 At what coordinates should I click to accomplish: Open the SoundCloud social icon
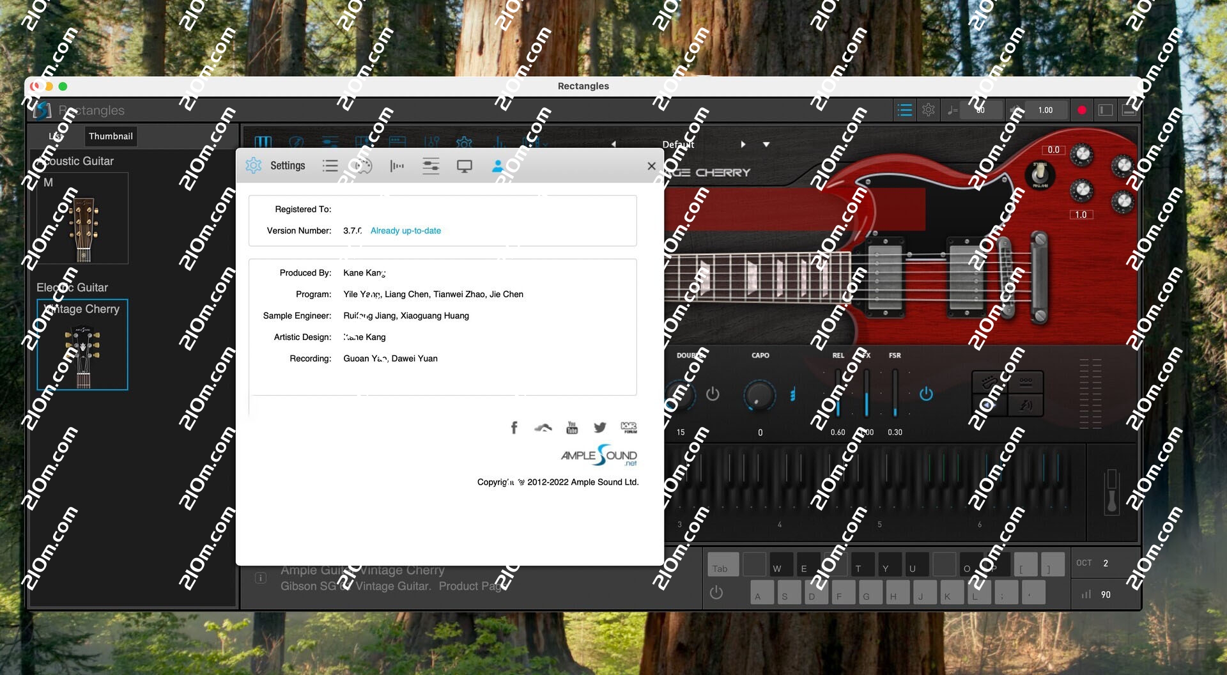point(543,428)
